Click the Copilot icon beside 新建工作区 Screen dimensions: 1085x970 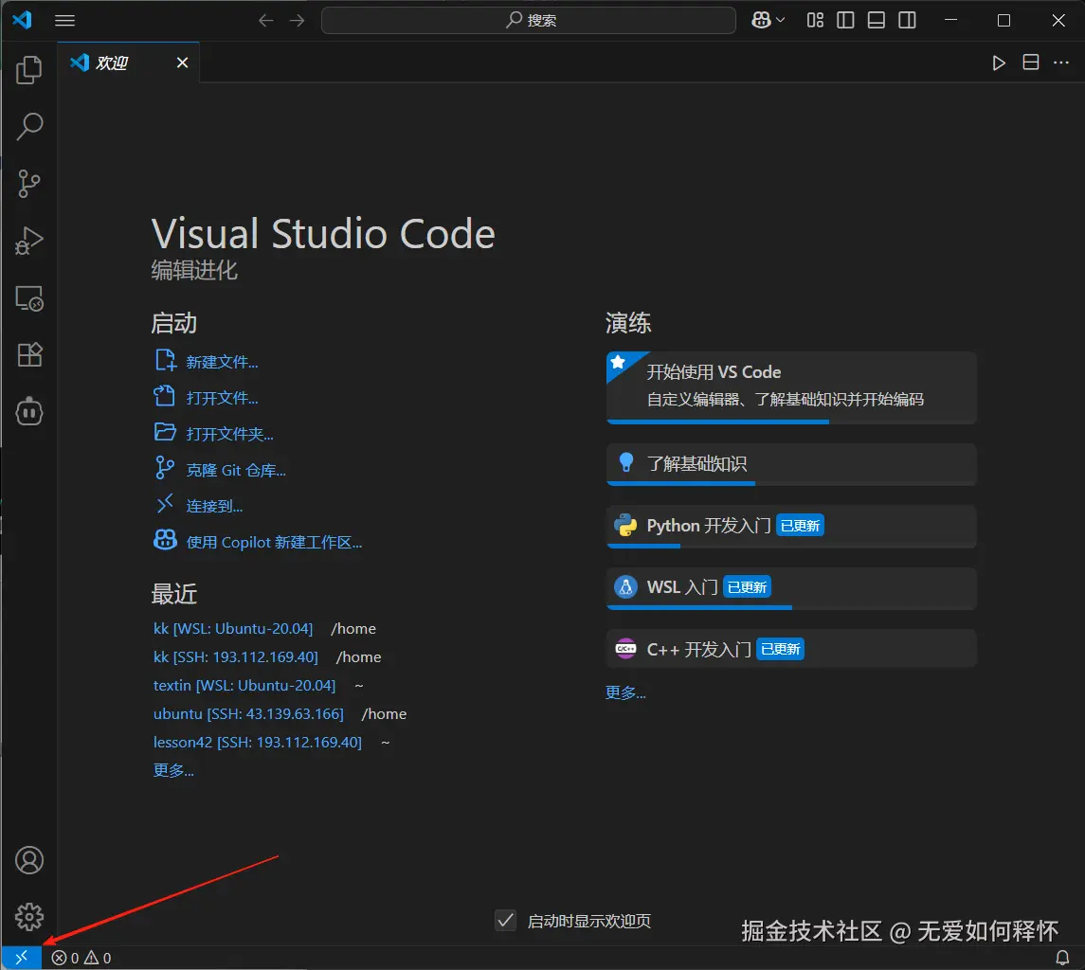click(x=165, y=540)
